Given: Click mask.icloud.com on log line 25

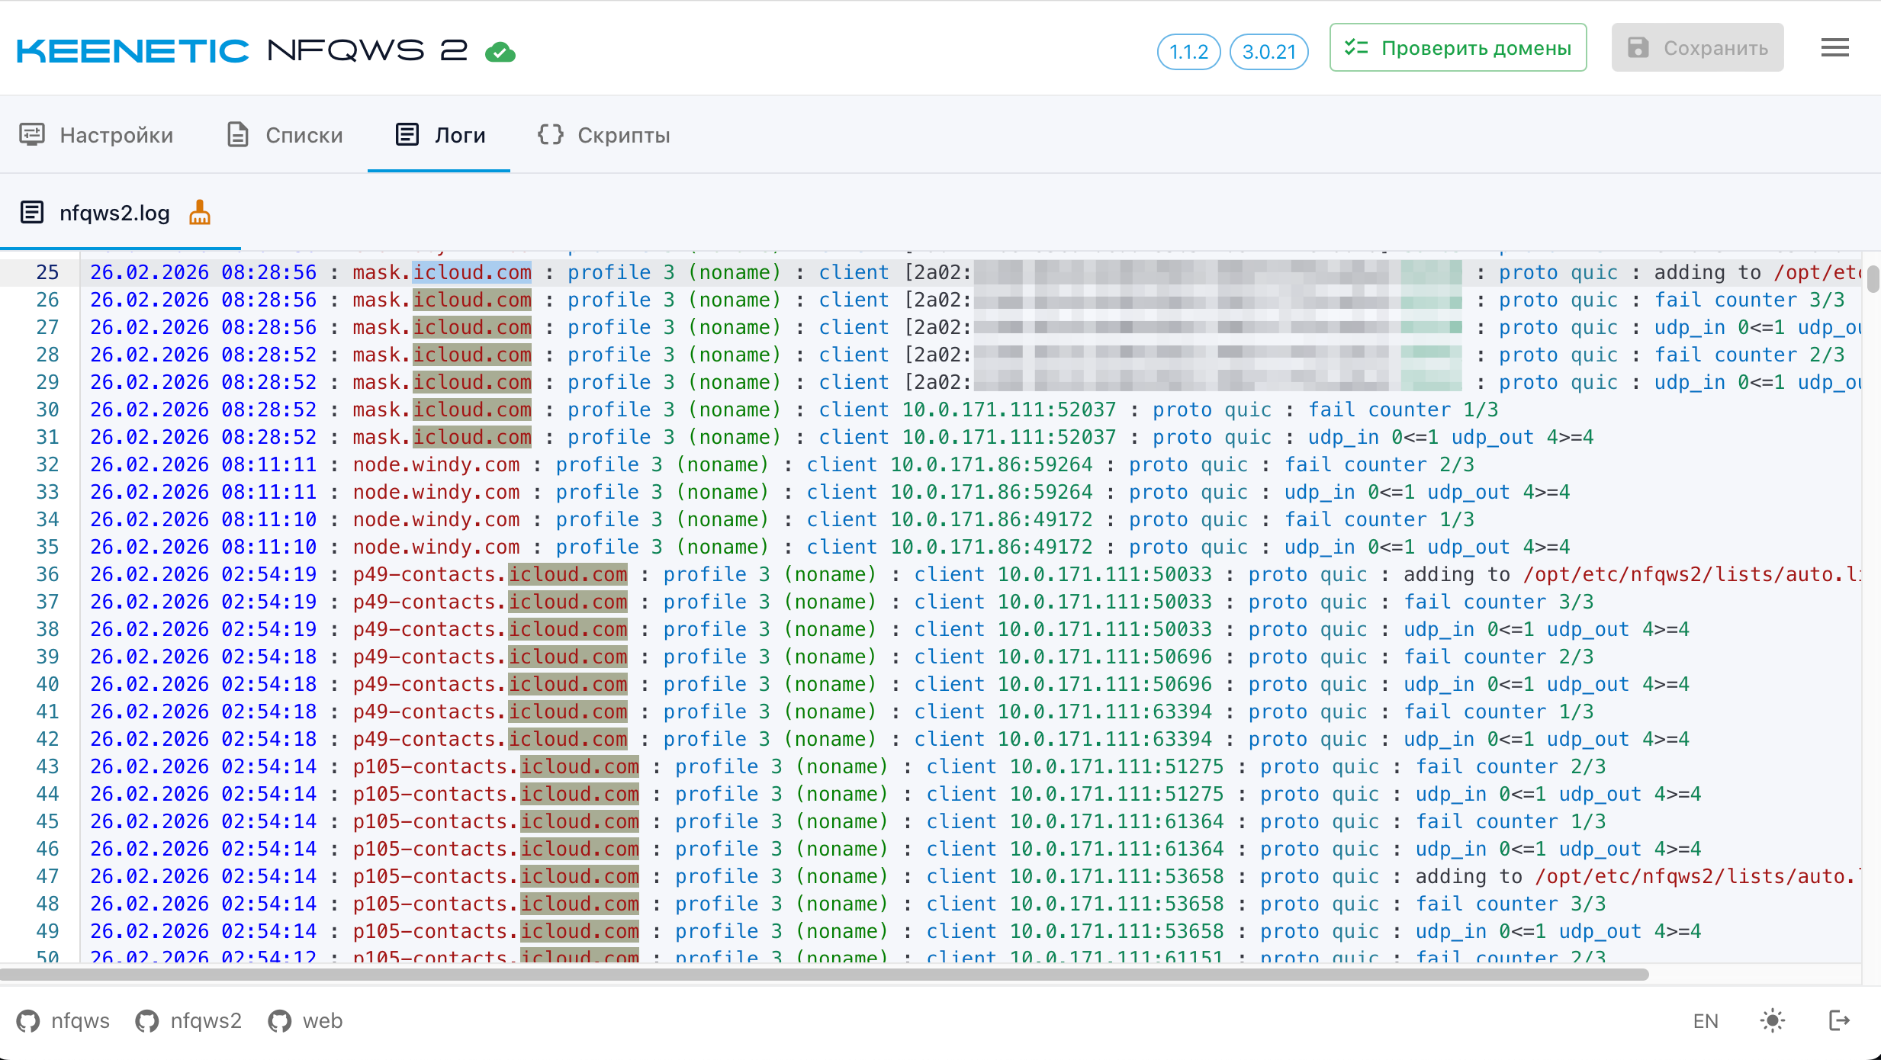Looking at the screenshot, I should point(442,272).
